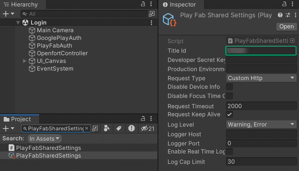This screenshot has height=171, width=299.
Task: Click the Log Cap Limit field
Action: pyautogui.click(x=261, y=162)
